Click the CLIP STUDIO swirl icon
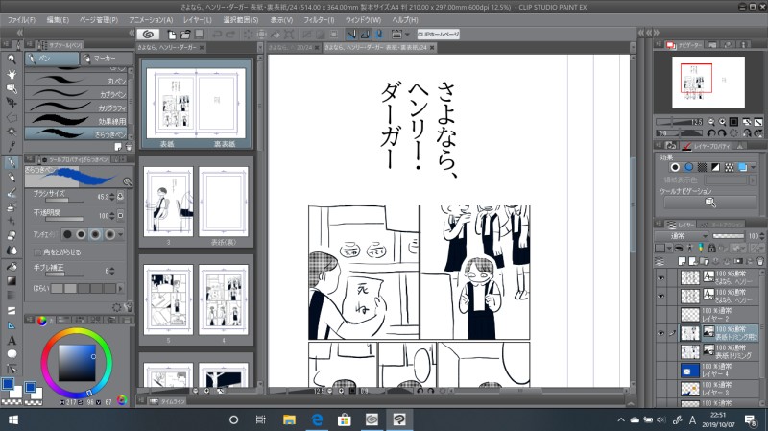 (x=148, y=34)
